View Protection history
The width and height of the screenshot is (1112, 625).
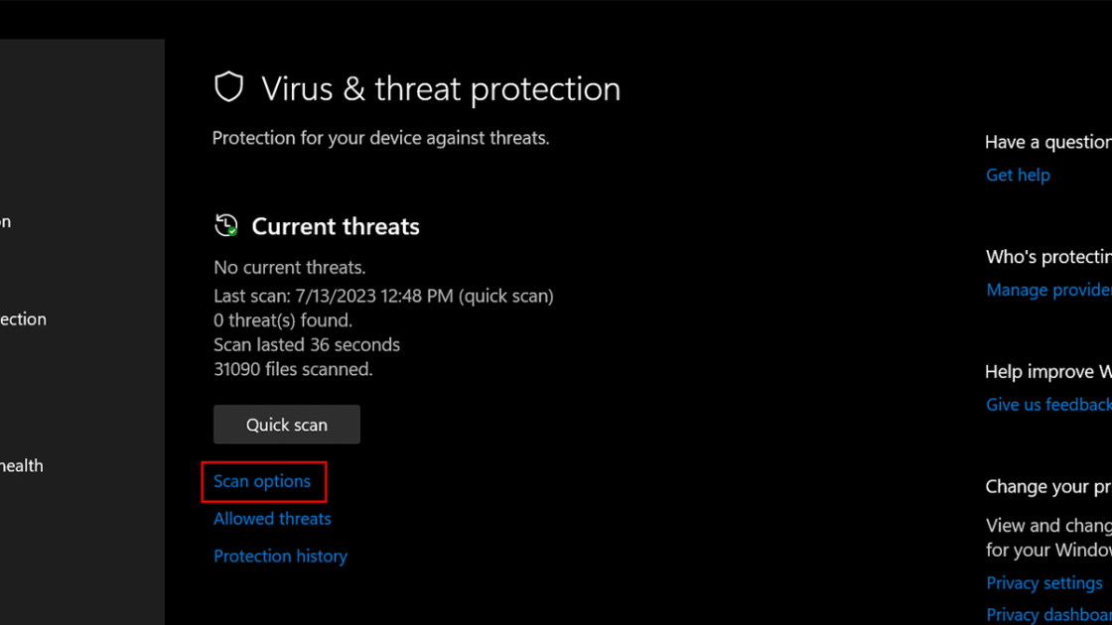(280, 557)
